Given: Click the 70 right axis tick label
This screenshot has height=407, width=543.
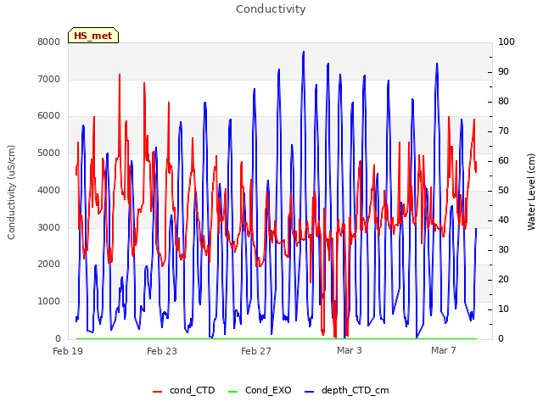Looking at the screenshot, I should pyautogui.click(x=503, y=131).
